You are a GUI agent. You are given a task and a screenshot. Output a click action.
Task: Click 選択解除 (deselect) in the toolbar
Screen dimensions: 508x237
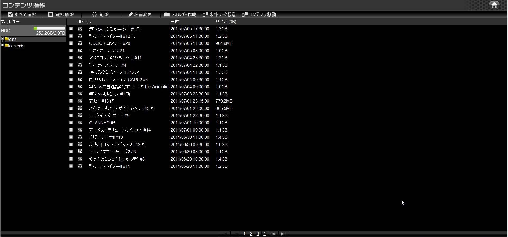[61, 14]
